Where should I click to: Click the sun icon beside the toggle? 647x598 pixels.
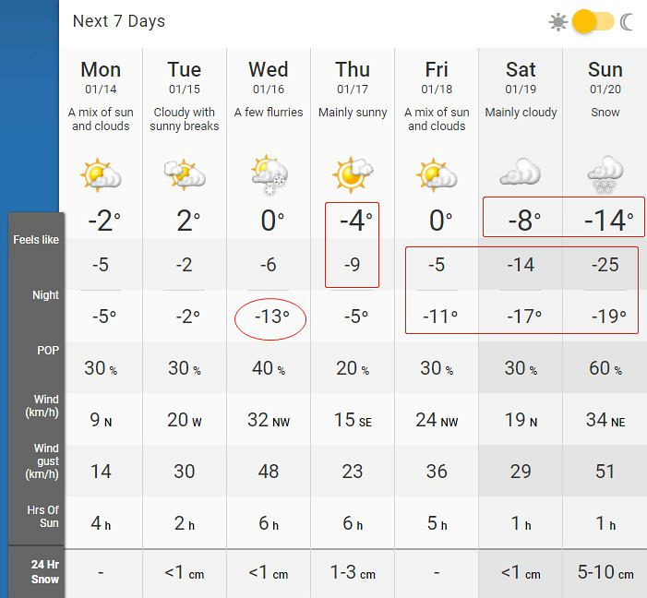558,21
